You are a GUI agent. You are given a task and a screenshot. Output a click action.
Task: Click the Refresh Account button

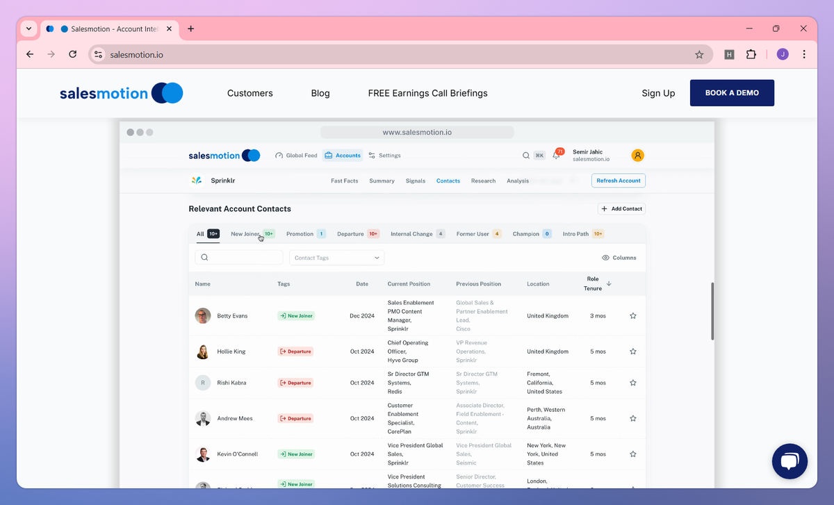(619, 181)
